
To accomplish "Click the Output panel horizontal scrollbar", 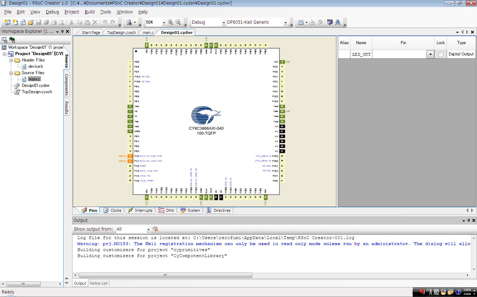I will [x=166, y=275].
